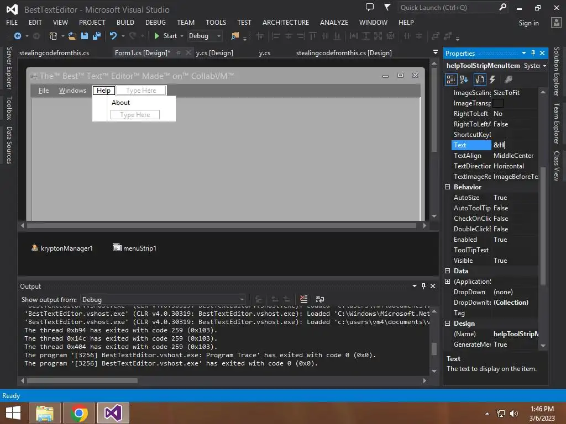Screen dimensions: 566x424
Task: Click the Navigate Backward arrow icon
Action: tap(17, 36)
